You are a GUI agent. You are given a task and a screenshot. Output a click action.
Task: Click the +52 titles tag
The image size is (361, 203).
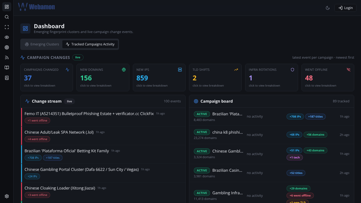pos(296,173)
